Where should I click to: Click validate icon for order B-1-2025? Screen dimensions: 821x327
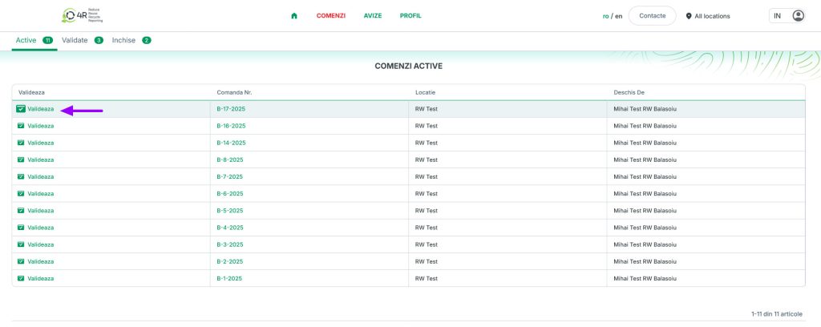pyautogui.click(x=20, y=278)
